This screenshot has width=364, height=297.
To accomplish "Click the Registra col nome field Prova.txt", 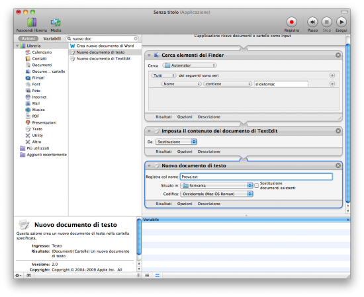I will click(x=256, y=177).
